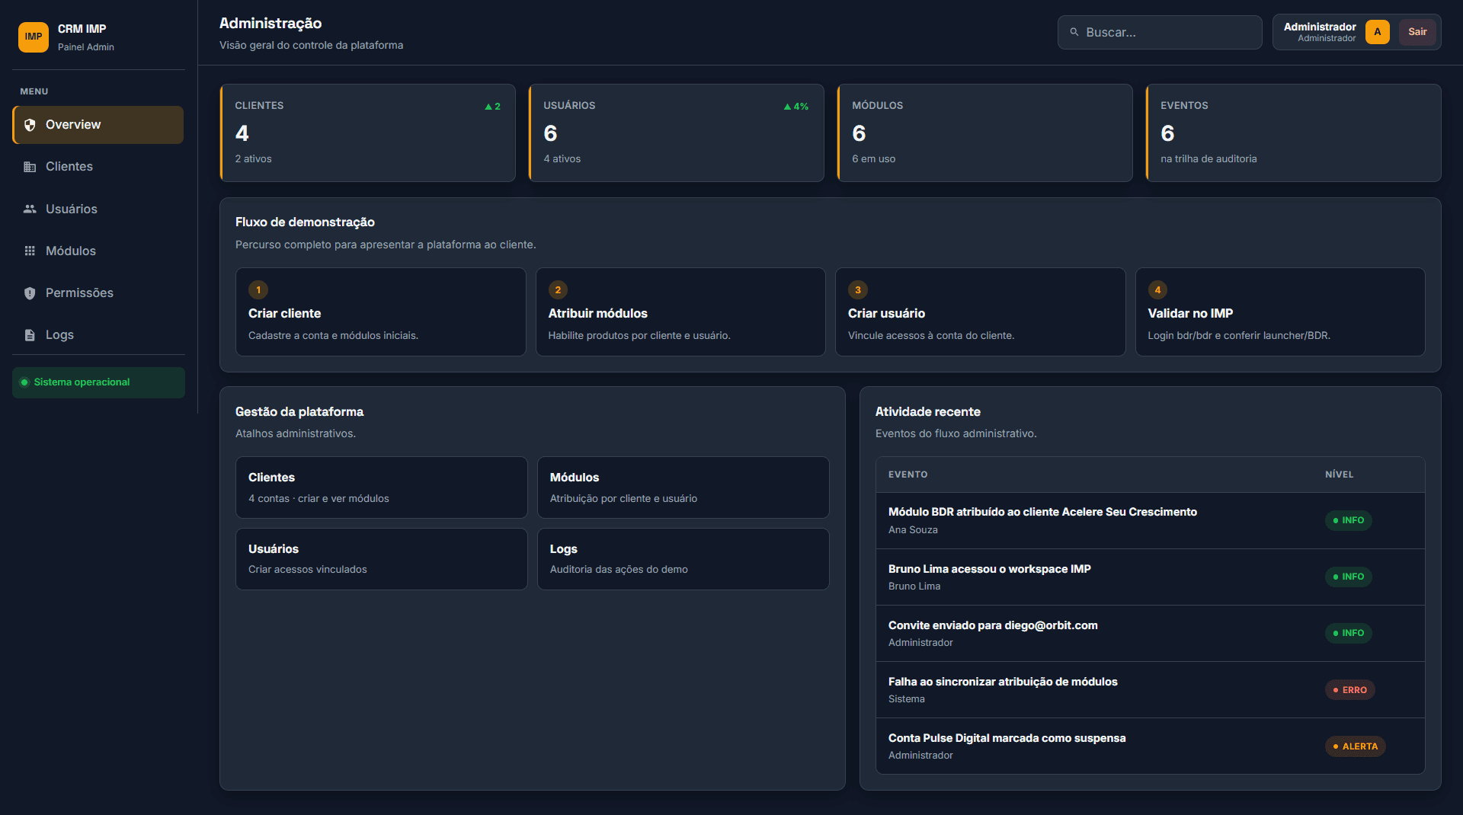Click the Gestão da plataforma heading
The height and width of the screenshot is (815, 1463).
(299, 412)
